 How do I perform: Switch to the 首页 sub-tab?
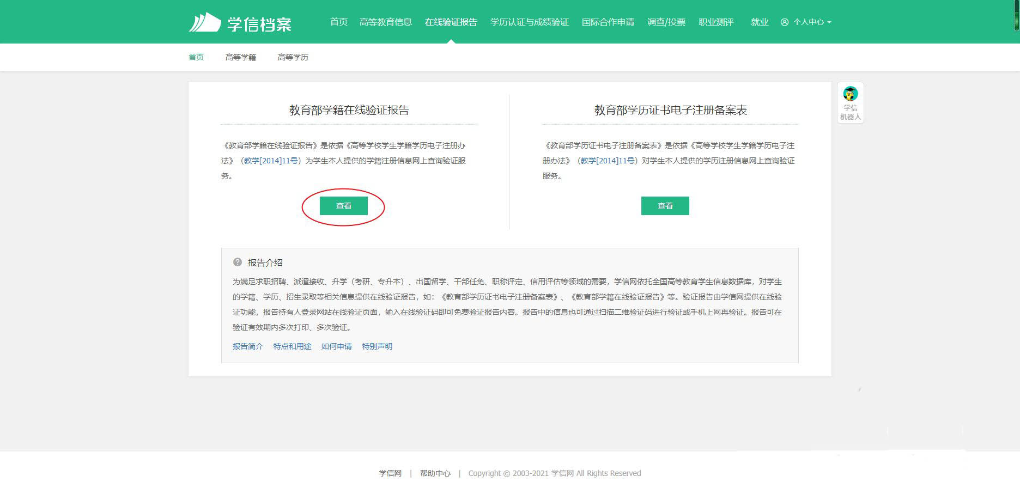point(196,57)
